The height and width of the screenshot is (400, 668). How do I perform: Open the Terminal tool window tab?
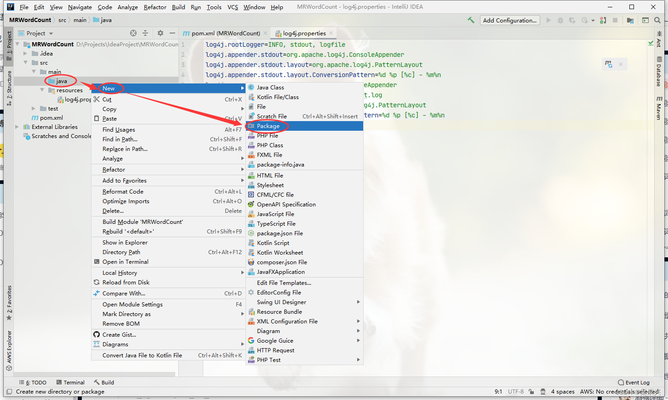tap(70, 382)
